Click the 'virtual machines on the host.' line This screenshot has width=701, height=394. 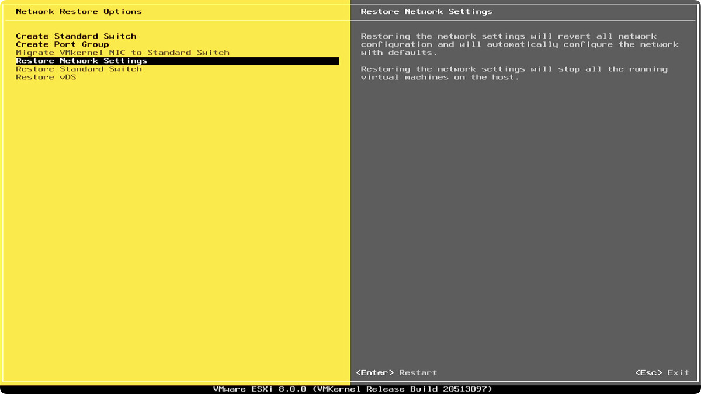(x=439, y=77)
